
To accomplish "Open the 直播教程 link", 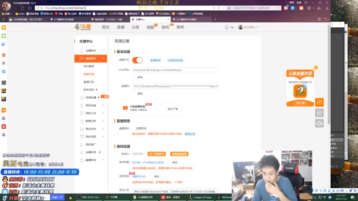I will point(155,60).
